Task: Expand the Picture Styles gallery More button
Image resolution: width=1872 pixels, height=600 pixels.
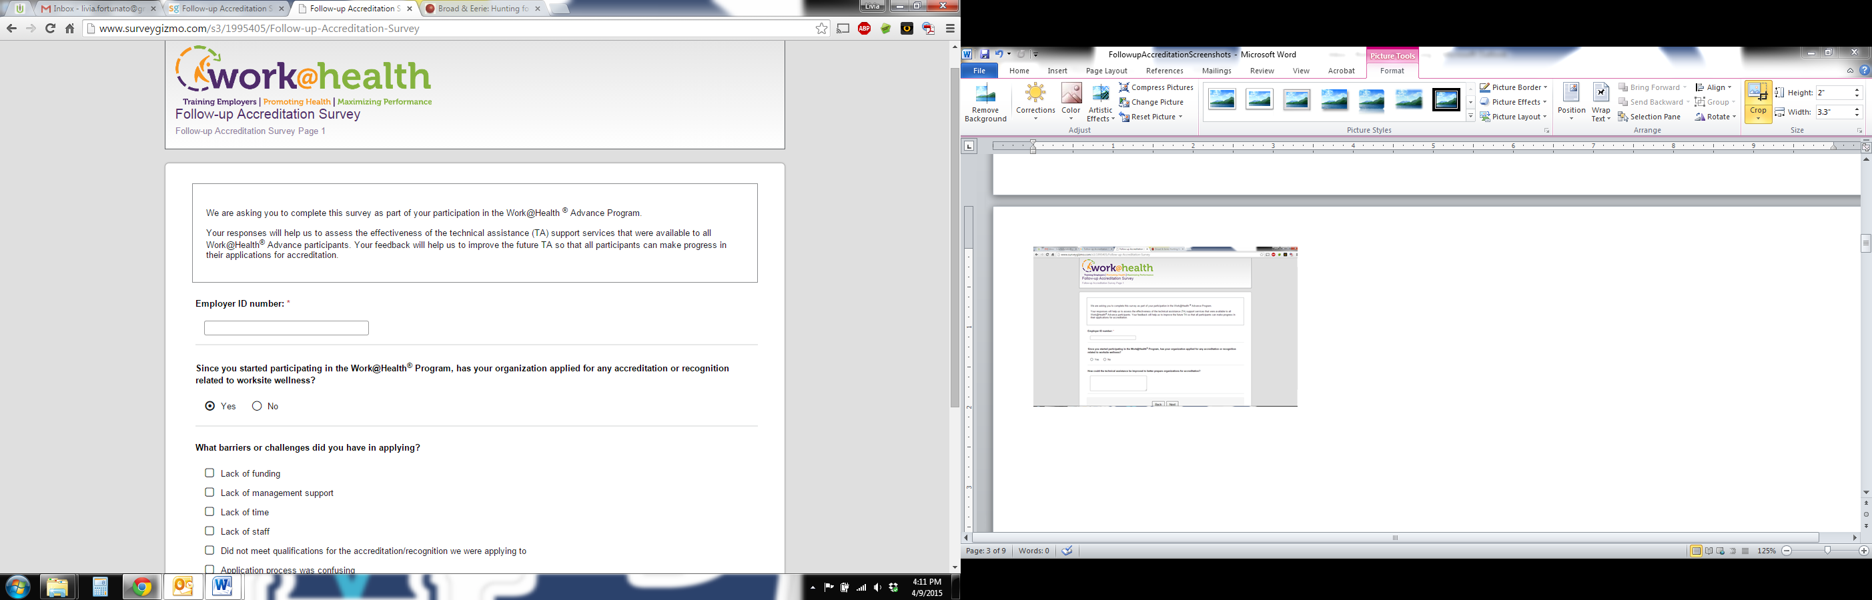Action: click(x=1471, y=116)
